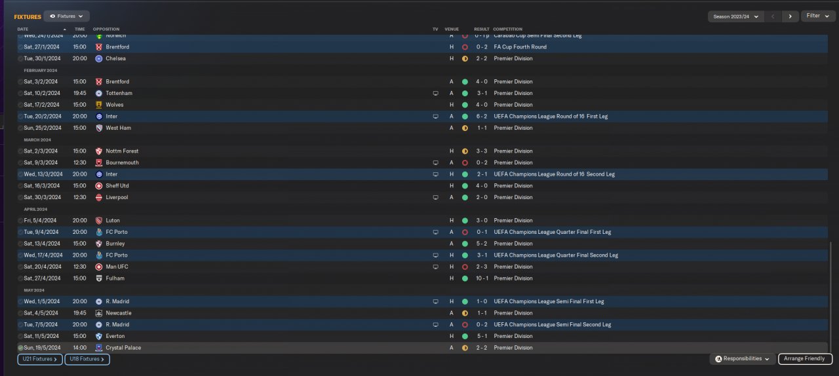839x376 pixels.
Task: Click the R. Madrid name on 7/5/2024
Action: pyautogui.click(x=117, y=324)
